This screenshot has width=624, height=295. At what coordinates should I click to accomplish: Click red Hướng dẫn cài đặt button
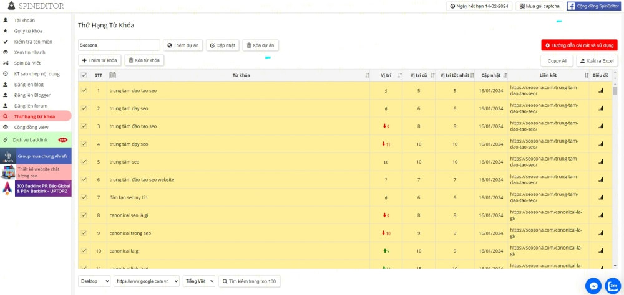coord(580,45)
